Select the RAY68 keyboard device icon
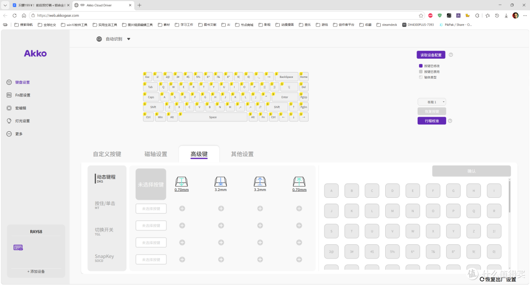This screenshot has height=285, width=530. pyautogui.click(x=18, y=248)
